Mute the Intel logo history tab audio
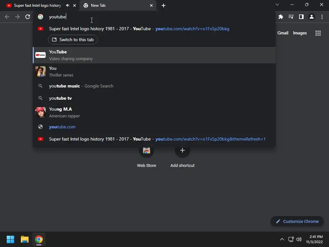The image size is (329, 247). [67, 5]
